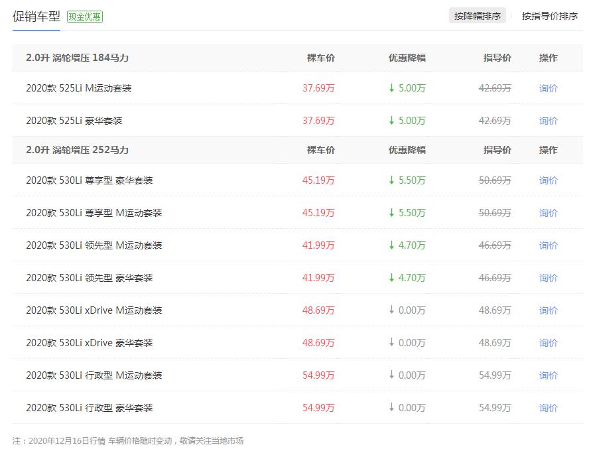This screenshot has width=589, height=451.
Task: Click 5.00万 discount for 525Li 豪华套装
Action: [412, 121]
